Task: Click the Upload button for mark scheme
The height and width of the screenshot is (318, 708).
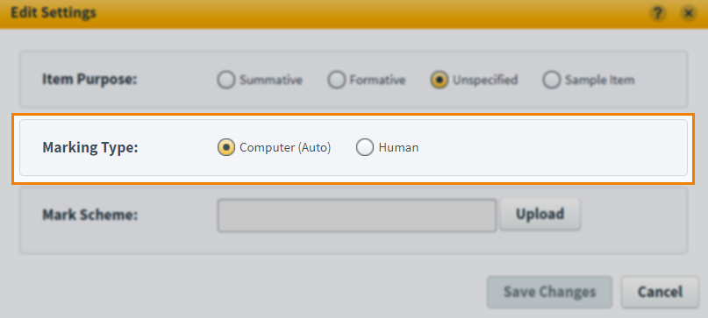Action: [540, 214]
